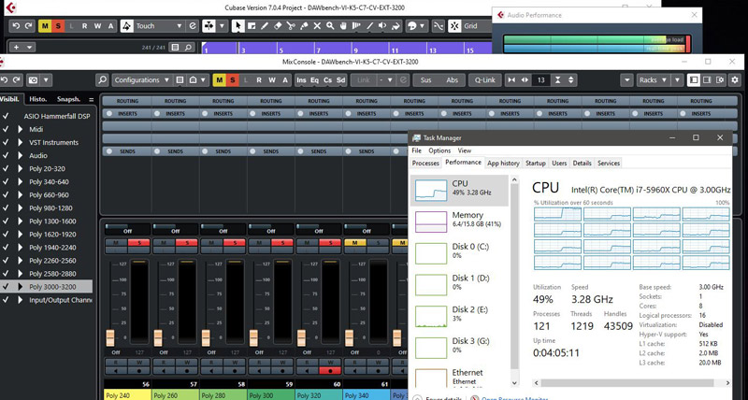748x400 pixels.
Task: Open the Touch automation mode dropdown
Action: coord(180,26)
